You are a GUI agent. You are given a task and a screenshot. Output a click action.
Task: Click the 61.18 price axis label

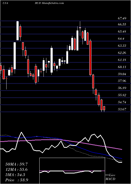[122, 60]
